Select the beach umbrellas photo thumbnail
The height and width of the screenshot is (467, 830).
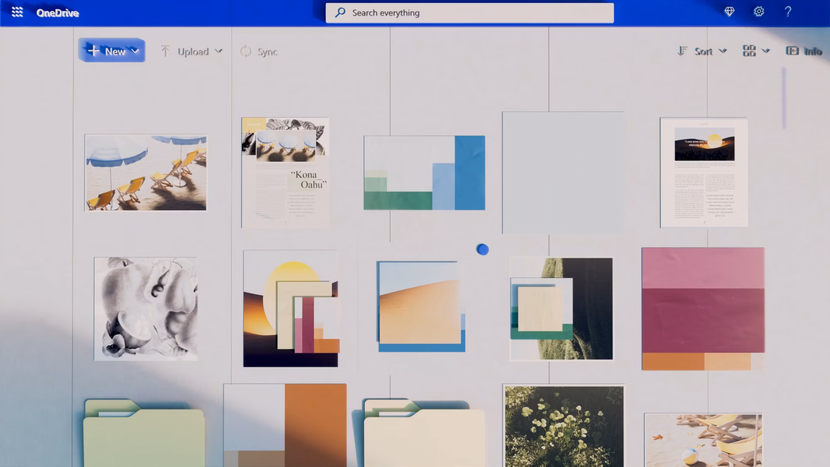point(145,173)
